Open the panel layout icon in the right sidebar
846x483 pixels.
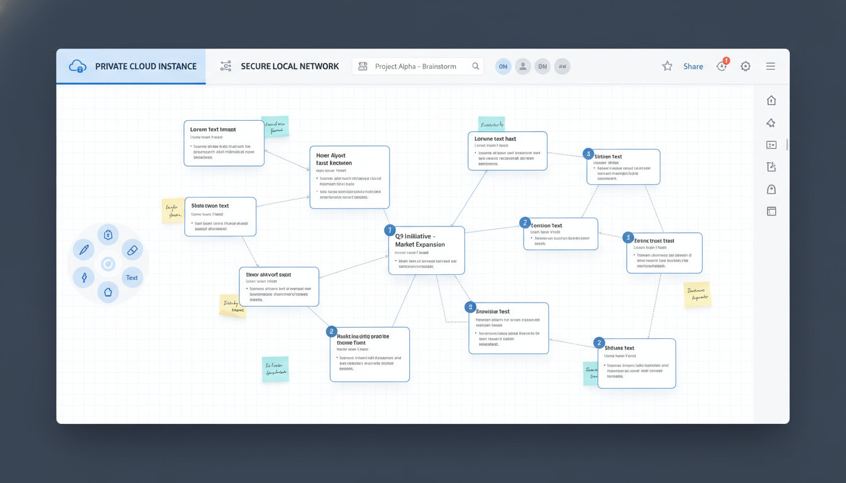[x=771, y=211]
